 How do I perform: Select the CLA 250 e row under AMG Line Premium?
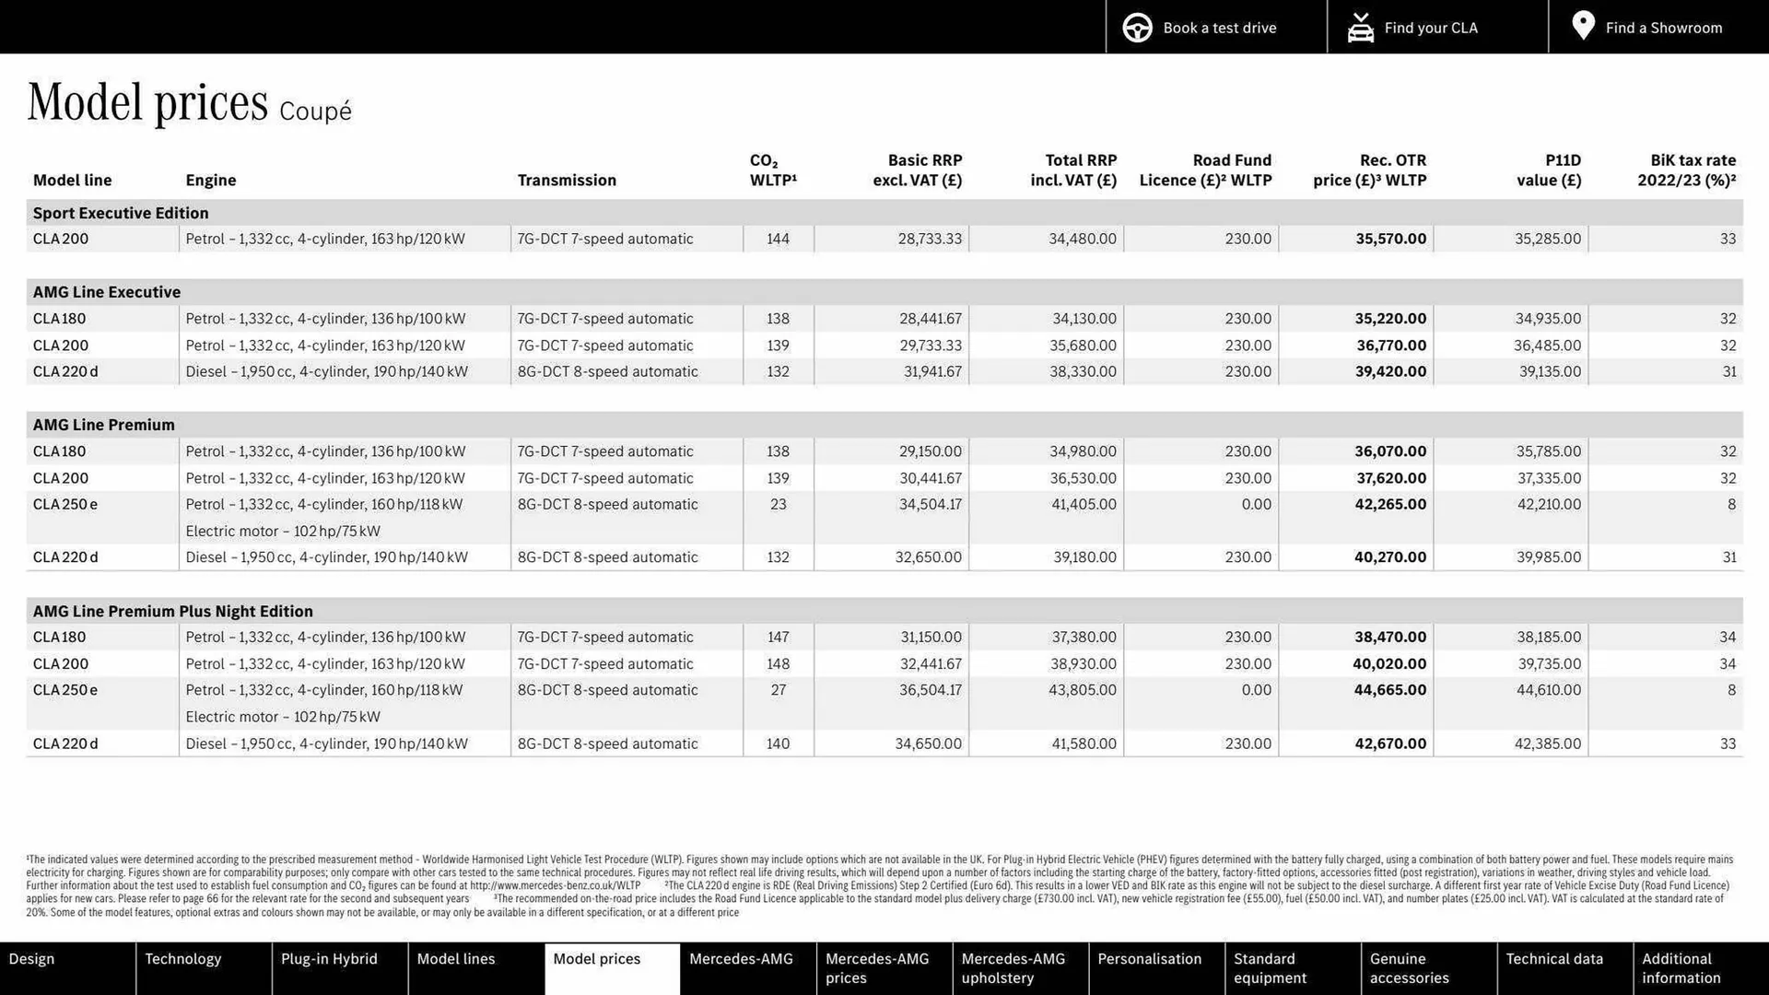(x=64, y=504)
